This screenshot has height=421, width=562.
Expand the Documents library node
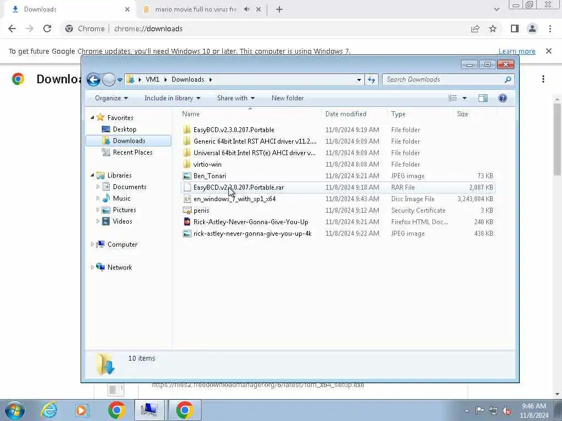98,187
